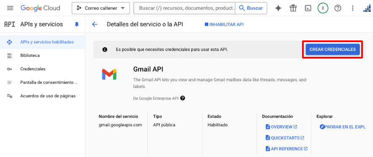Click the Biblioteca library icon
Image resolution: width=373 pixels, height=157 pixels.
tap(10, 56)
